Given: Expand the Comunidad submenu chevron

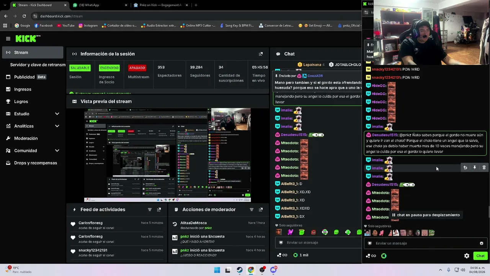Looking at the screenshot, I should pyautogui.click(x=57, y=151).
